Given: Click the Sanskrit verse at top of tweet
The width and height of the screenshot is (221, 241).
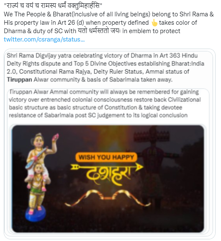Looking at the screenshot, I should click(53, 6).
